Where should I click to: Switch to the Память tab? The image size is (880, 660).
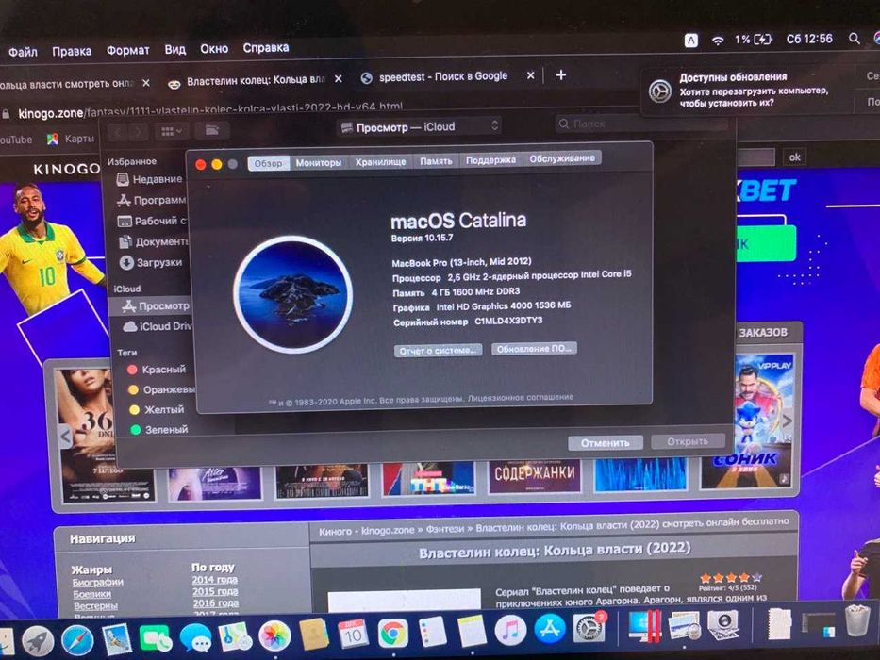436,161
